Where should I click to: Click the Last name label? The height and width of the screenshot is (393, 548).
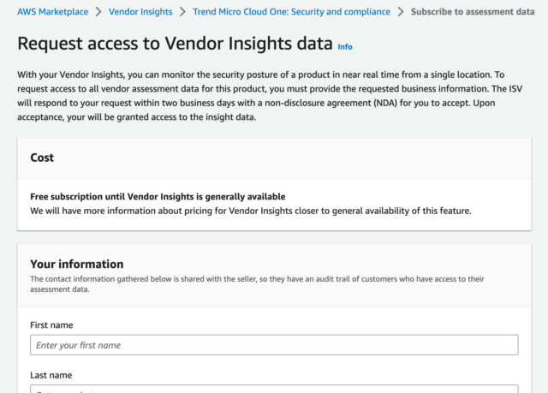(x=51, y=375)
